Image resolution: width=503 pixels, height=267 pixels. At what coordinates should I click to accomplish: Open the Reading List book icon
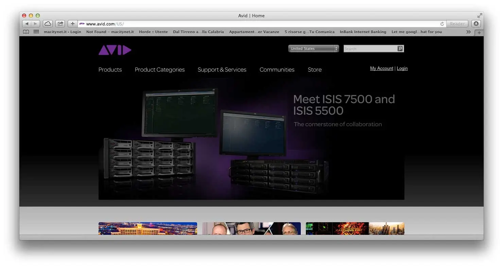(x=26, y=32)
